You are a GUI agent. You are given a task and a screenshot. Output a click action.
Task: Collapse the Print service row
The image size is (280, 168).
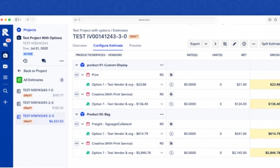point(83,75)
